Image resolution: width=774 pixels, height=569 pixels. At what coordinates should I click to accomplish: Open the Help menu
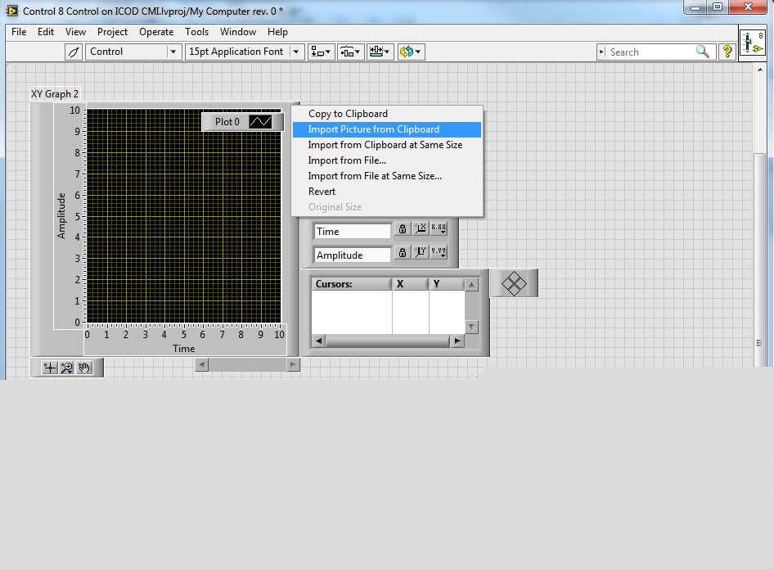pos(277,32)
